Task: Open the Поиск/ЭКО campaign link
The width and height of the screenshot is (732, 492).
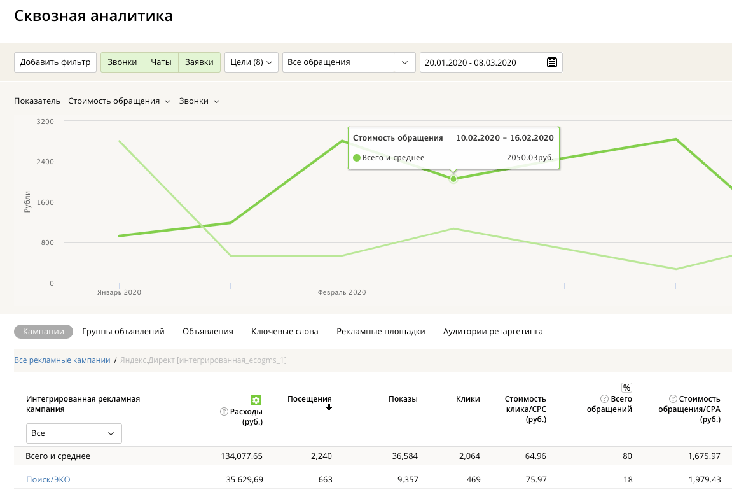Action: coord(48,480)
